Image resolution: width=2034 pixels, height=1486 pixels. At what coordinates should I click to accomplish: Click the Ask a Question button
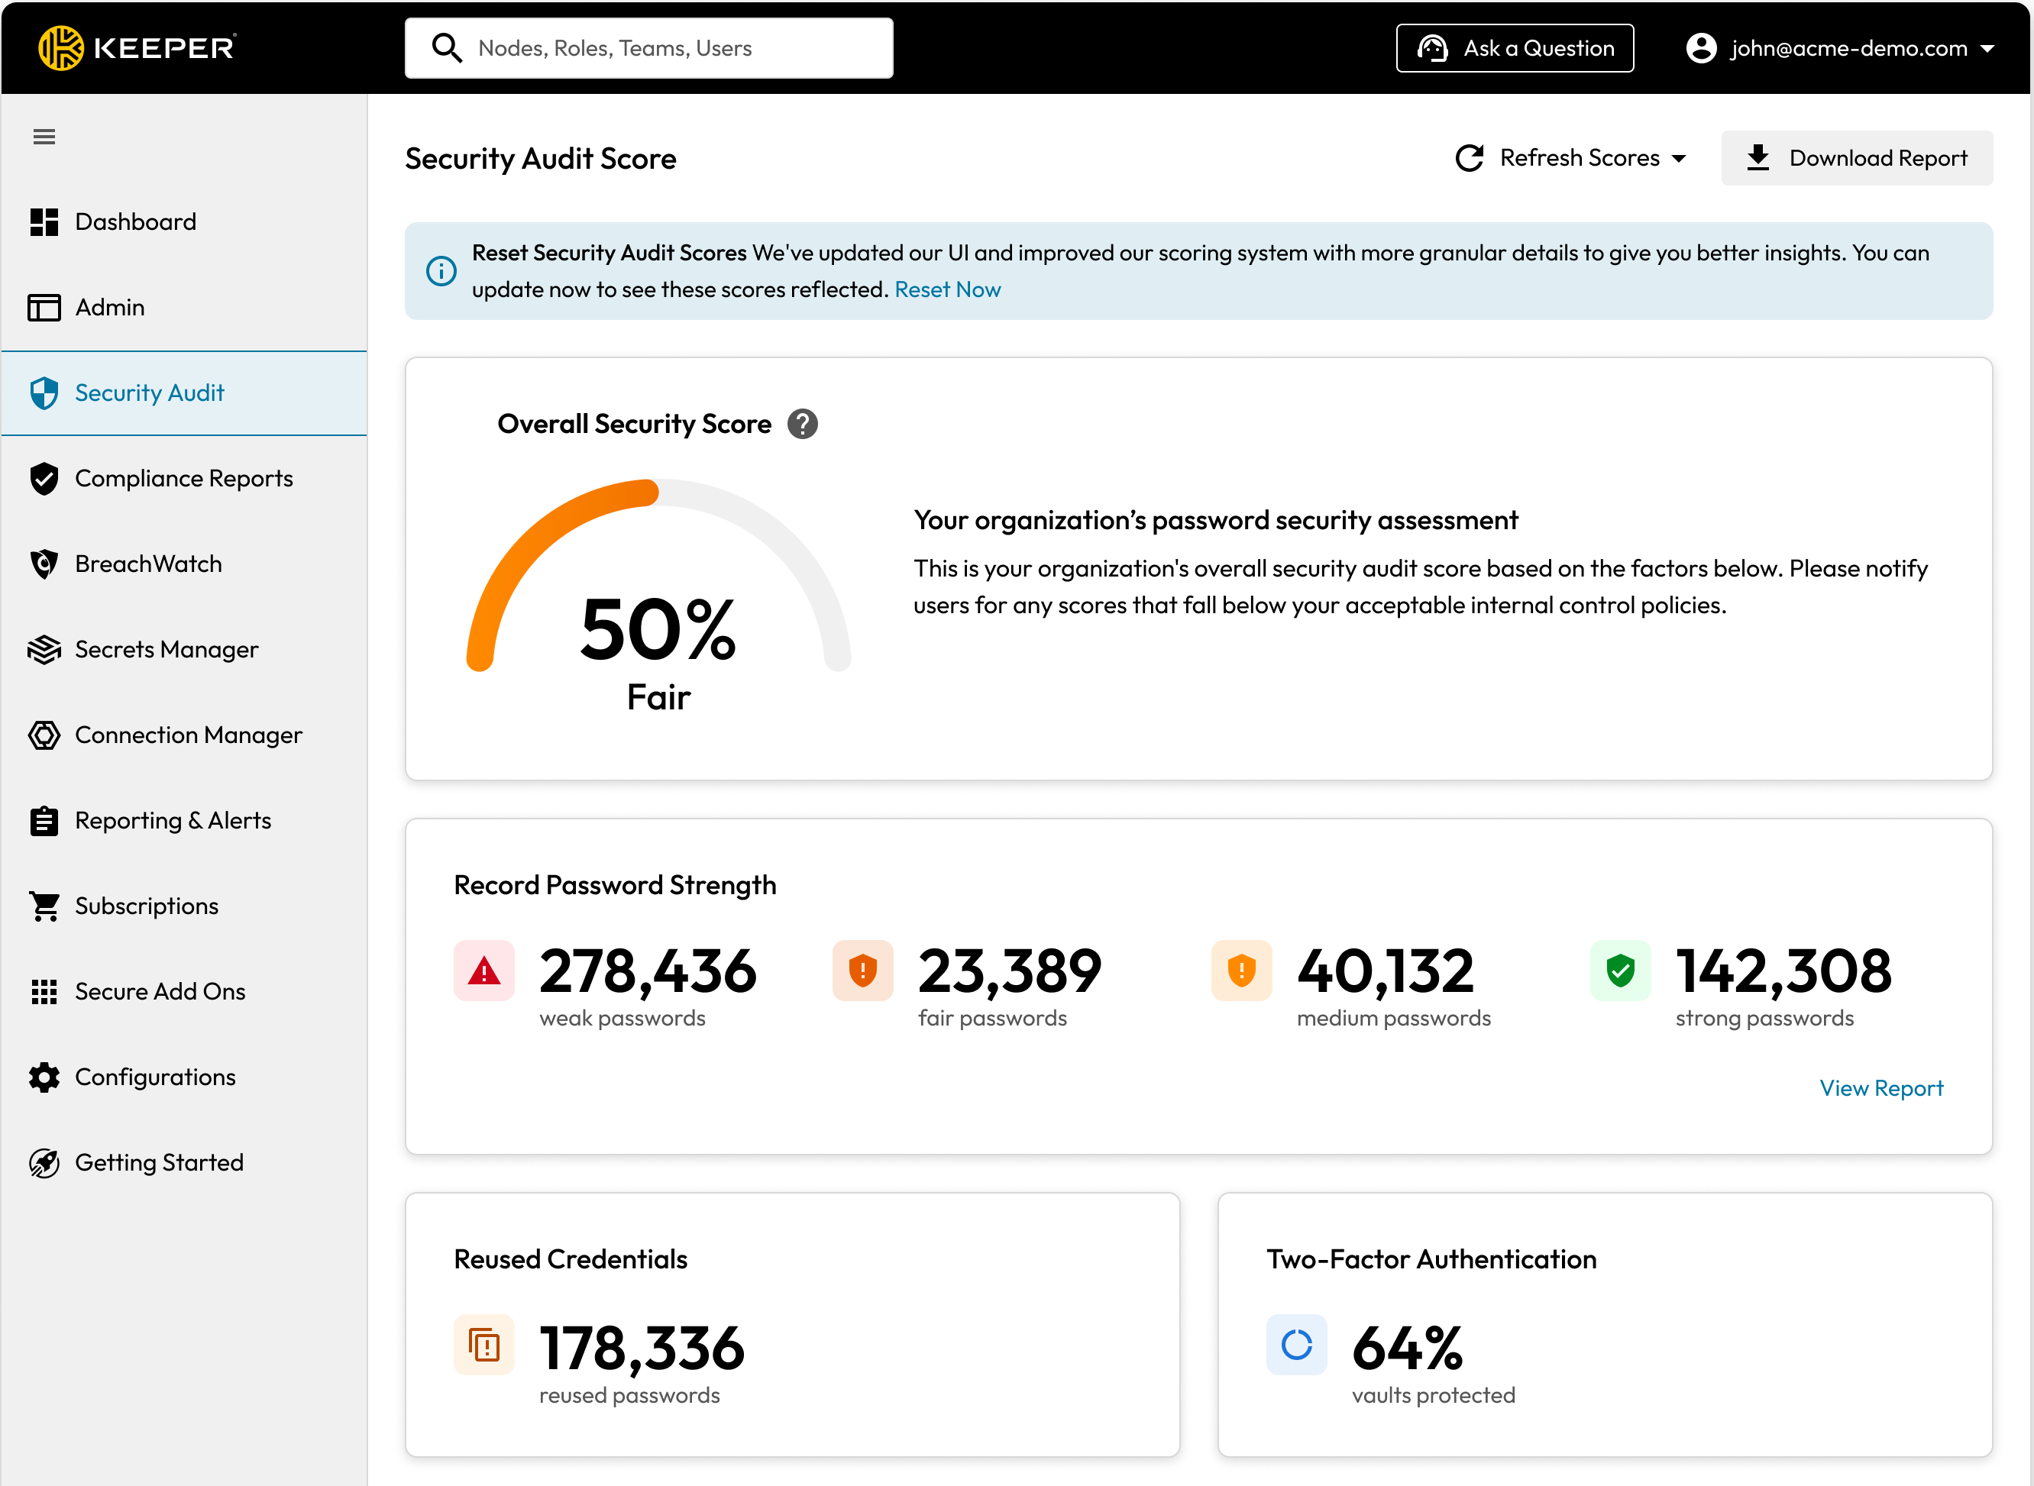click(1514, 47)
